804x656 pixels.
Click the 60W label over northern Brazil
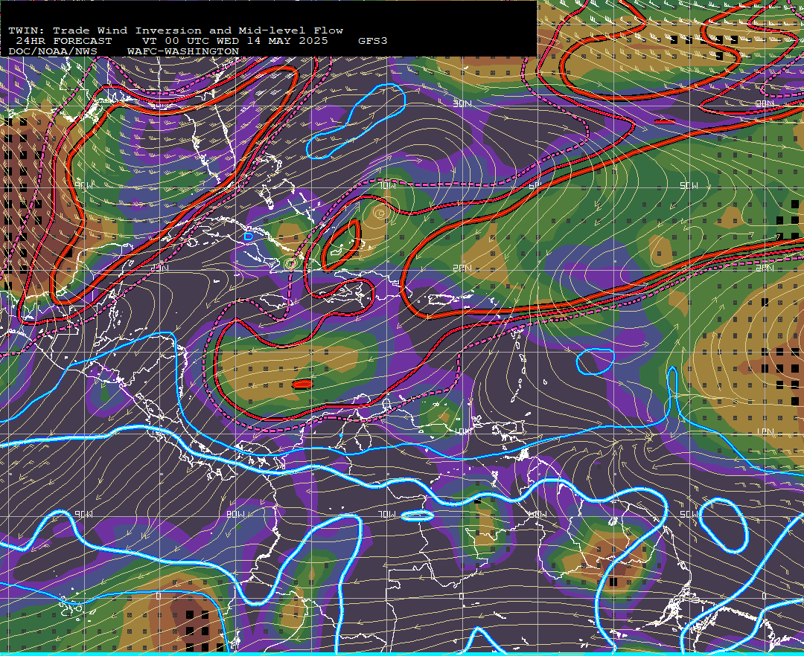(537, 514)
